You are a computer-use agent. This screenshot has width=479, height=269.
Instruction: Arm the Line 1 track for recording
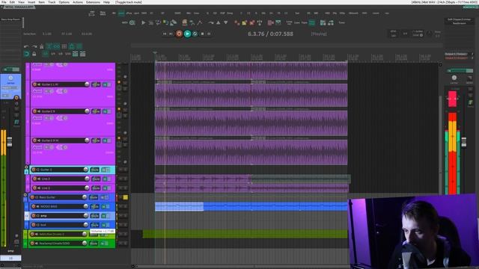pyautogui.click(x=34, y=188)
